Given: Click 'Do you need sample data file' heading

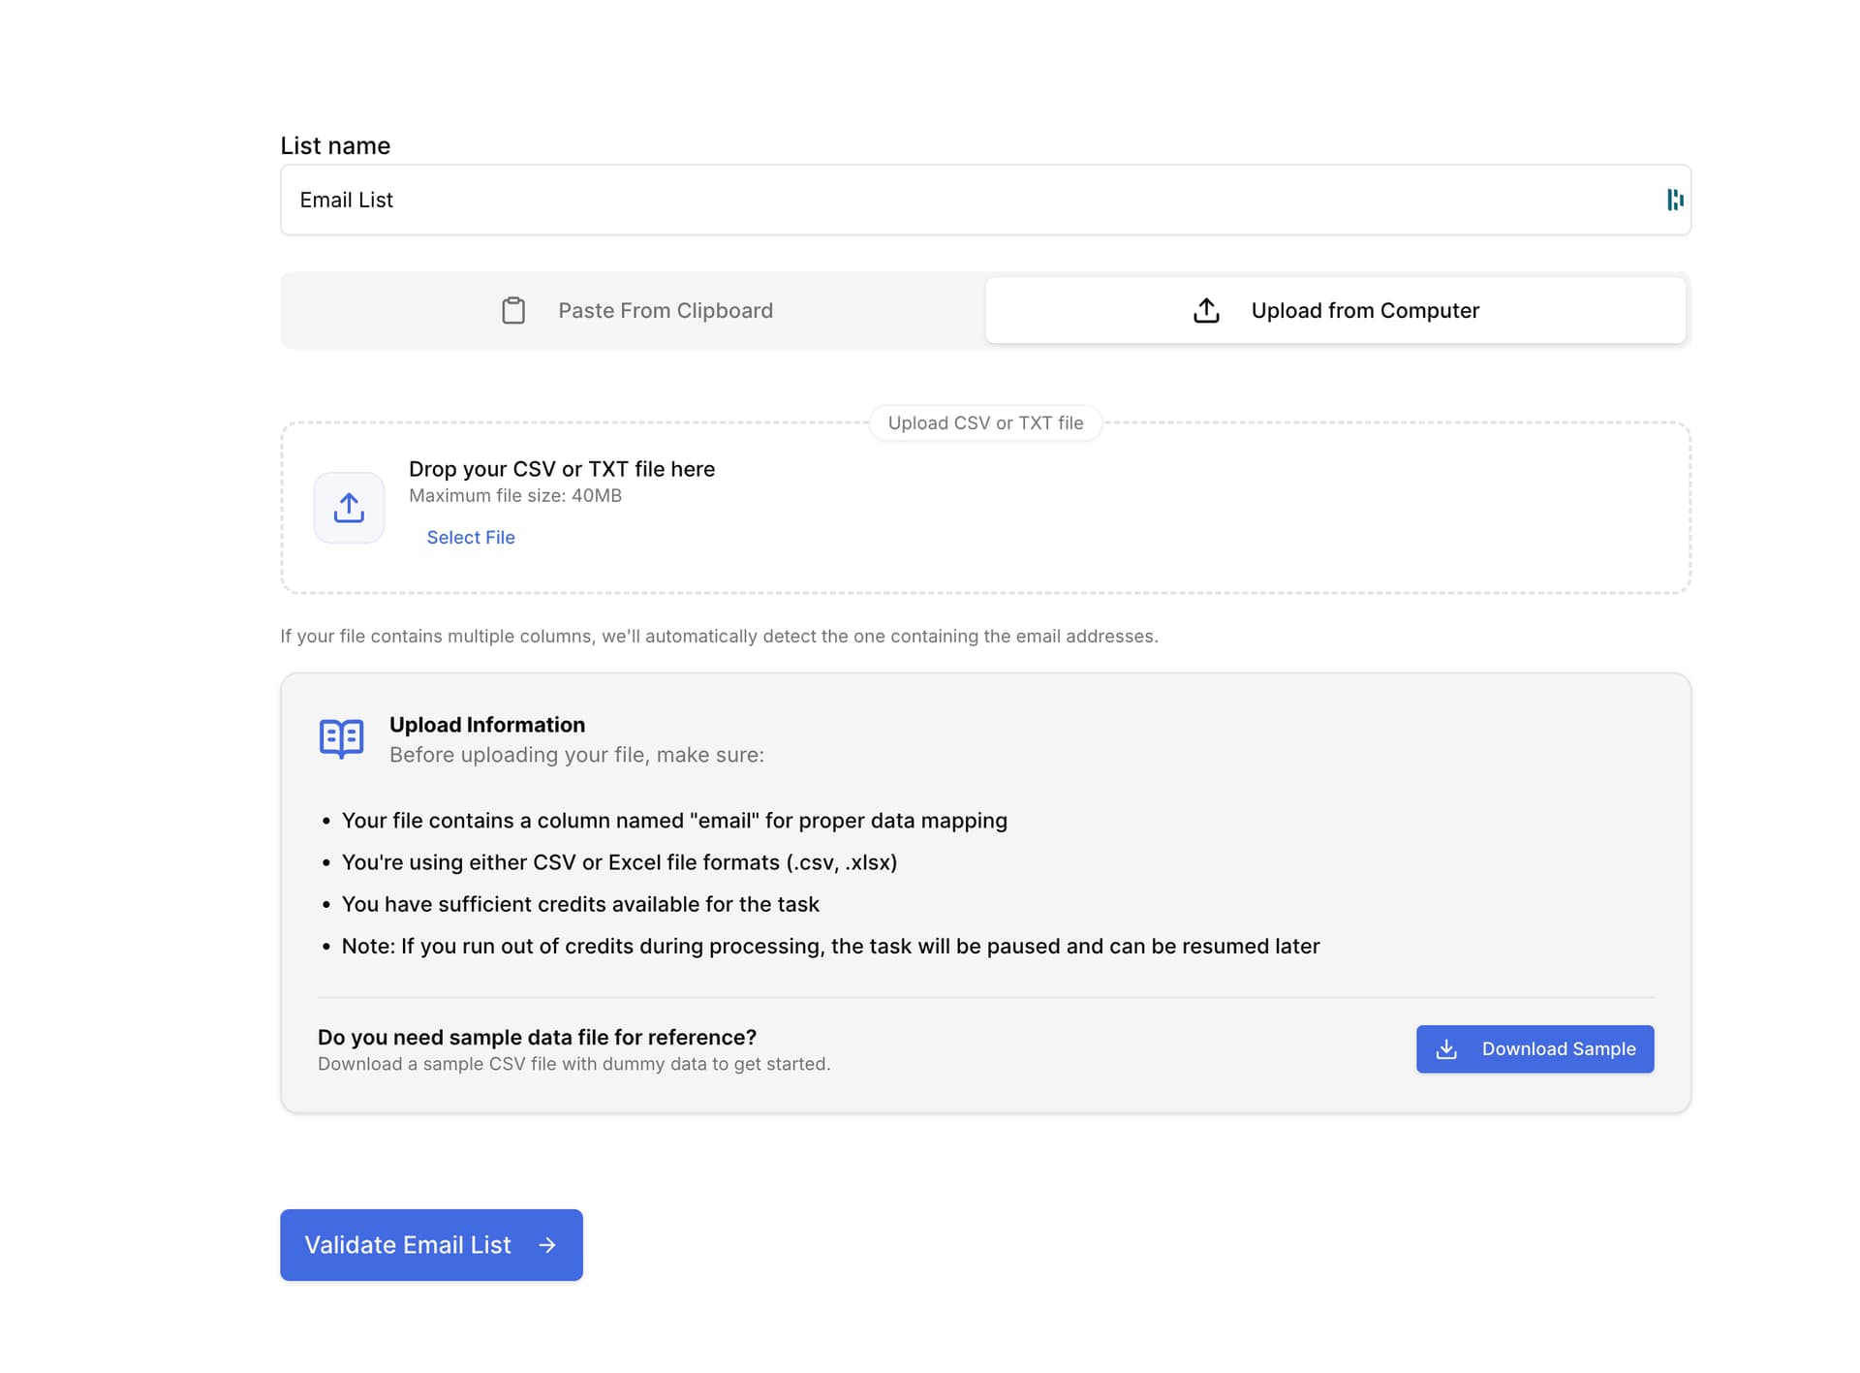Looking at the screenshot, I should coord(537,1038).
